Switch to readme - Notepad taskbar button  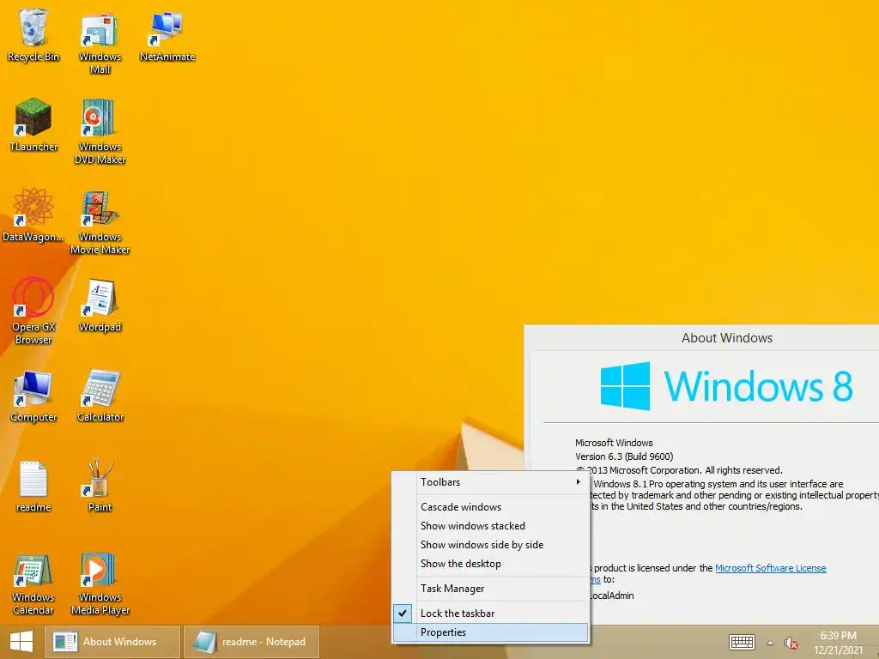point(252,642)
